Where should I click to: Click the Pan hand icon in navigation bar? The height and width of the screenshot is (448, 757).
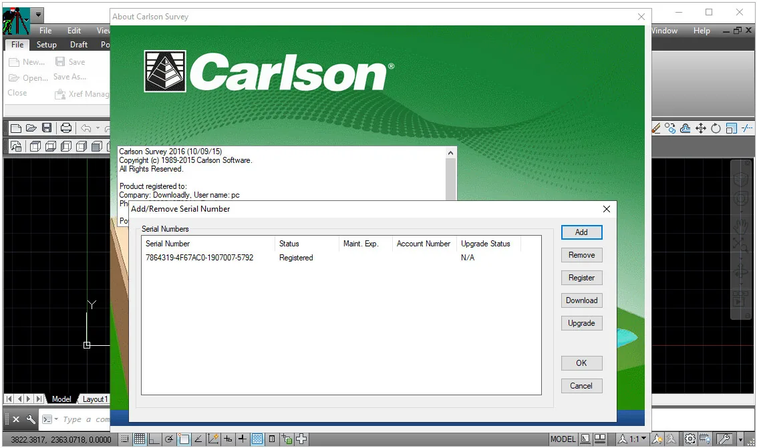(740, 225)
